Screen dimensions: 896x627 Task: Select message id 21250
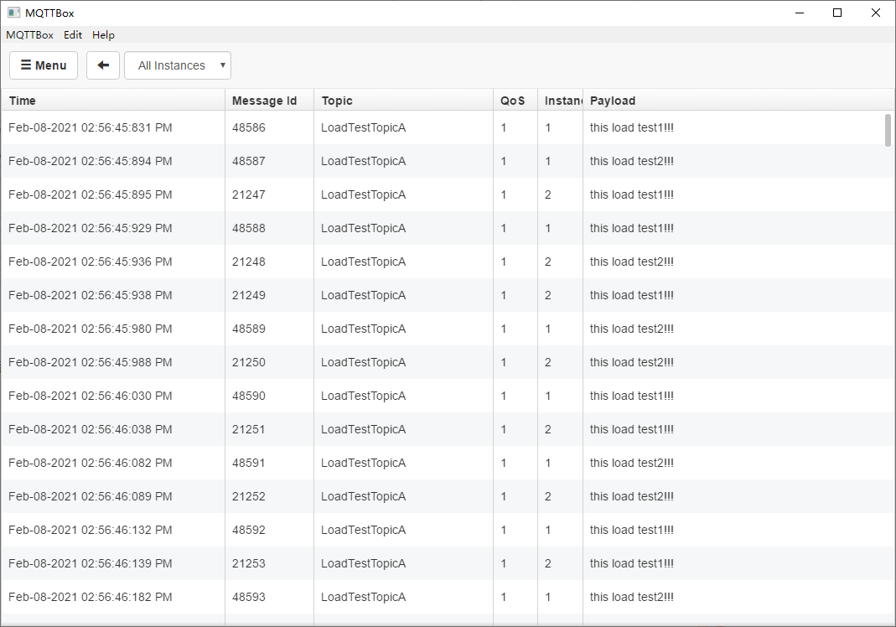pyautogui.click(x=249, y=362)
